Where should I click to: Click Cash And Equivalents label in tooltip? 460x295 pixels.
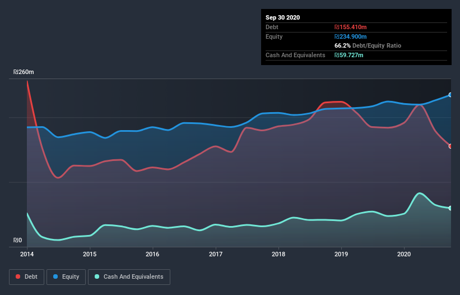point(295,55)
